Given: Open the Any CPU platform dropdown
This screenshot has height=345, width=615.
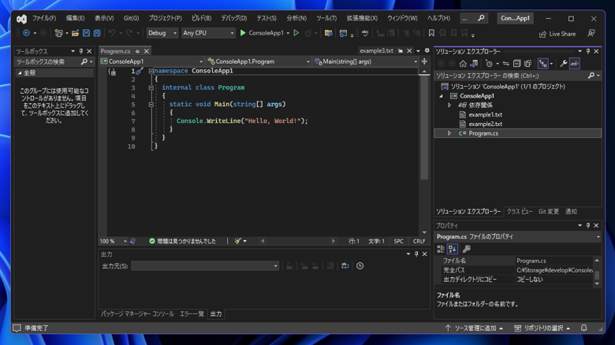Looking at the screenshot, I should [x=208, y=33].
